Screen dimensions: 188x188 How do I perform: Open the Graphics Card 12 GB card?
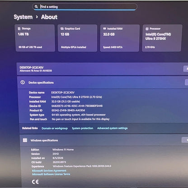[x=77, y=38]
